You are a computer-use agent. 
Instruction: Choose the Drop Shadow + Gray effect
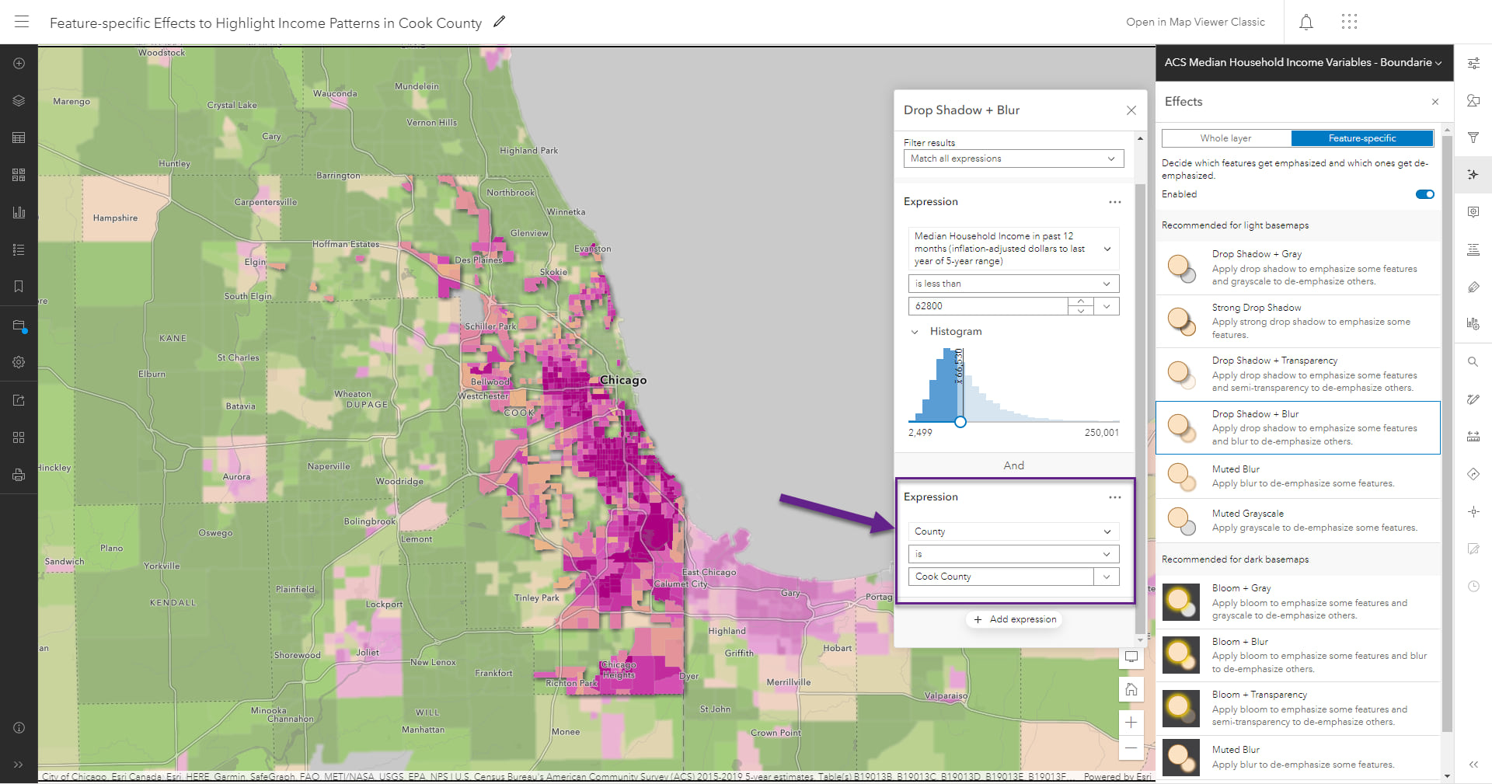tap(1298, 268)
